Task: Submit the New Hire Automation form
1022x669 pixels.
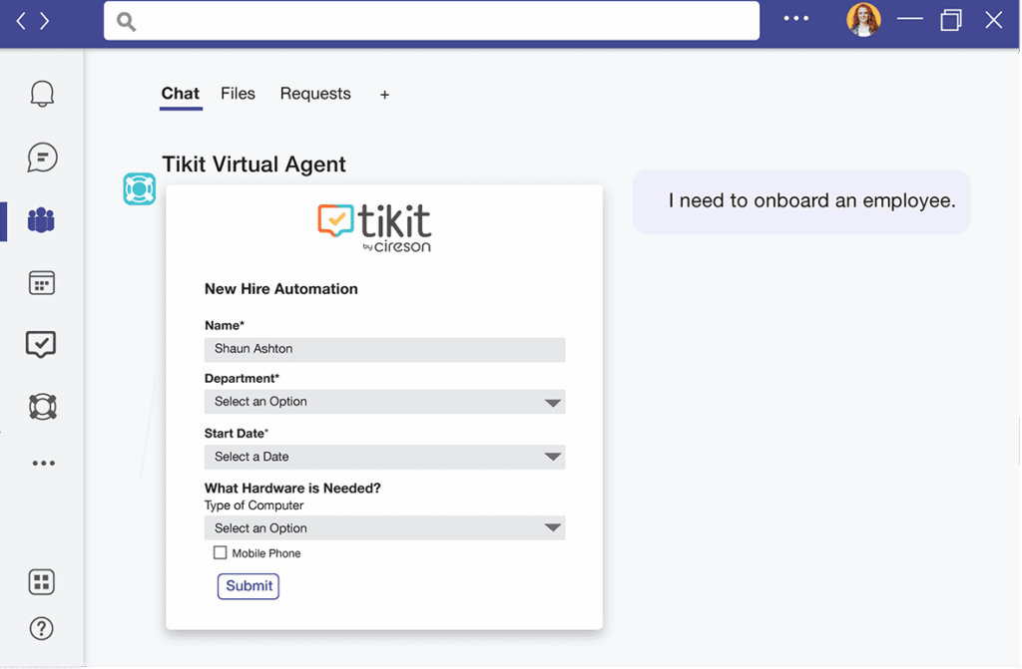Action: (249, 586)
